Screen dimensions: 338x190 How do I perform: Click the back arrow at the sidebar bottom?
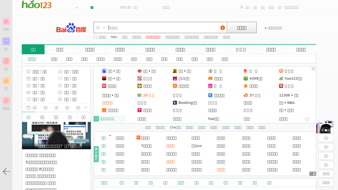pos(6,172)
